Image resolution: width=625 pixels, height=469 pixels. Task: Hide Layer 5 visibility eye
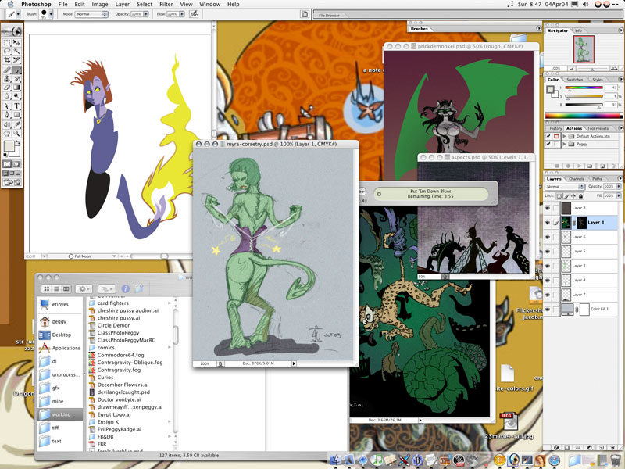[548, 251]
